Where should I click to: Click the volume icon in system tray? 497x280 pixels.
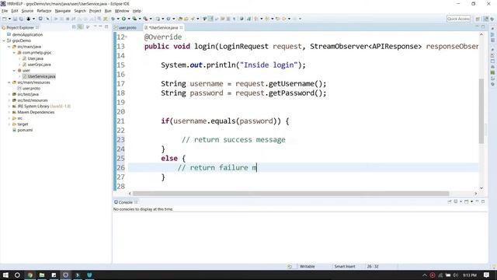click(x=456, y=275)
